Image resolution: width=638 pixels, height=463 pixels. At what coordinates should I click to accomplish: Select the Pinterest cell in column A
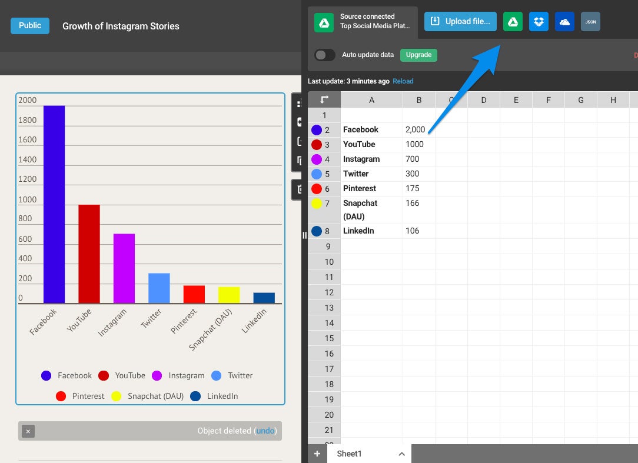(371, 188)
